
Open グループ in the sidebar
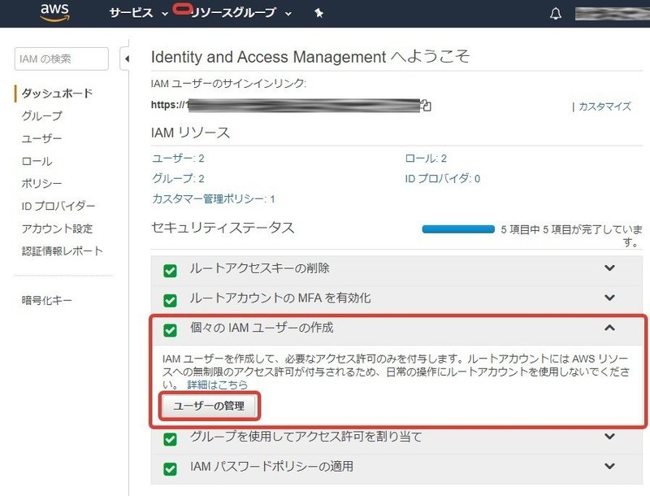[x=42, y=115]
